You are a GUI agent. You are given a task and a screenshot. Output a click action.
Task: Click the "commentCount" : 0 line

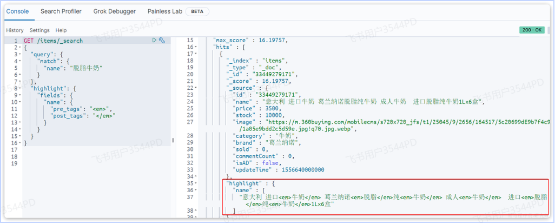coord(264,156)
